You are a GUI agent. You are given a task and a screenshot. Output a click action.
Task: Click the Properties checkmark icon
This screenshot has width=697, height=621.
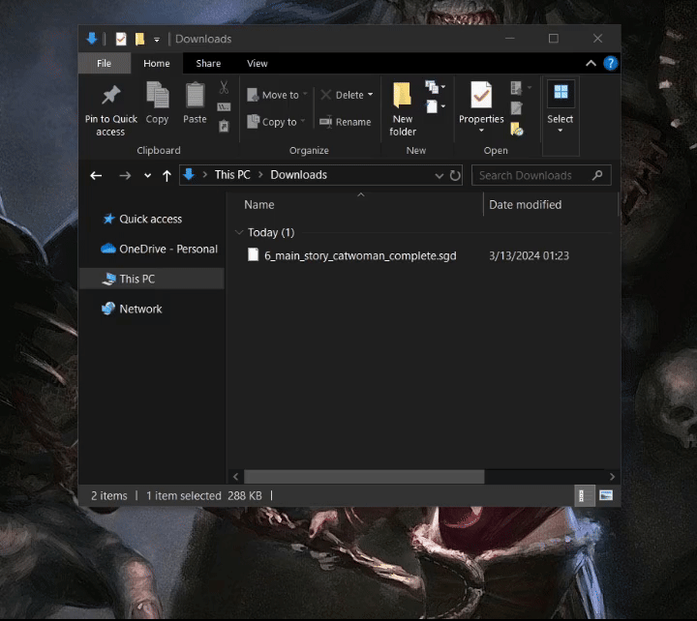click(481, 96)
